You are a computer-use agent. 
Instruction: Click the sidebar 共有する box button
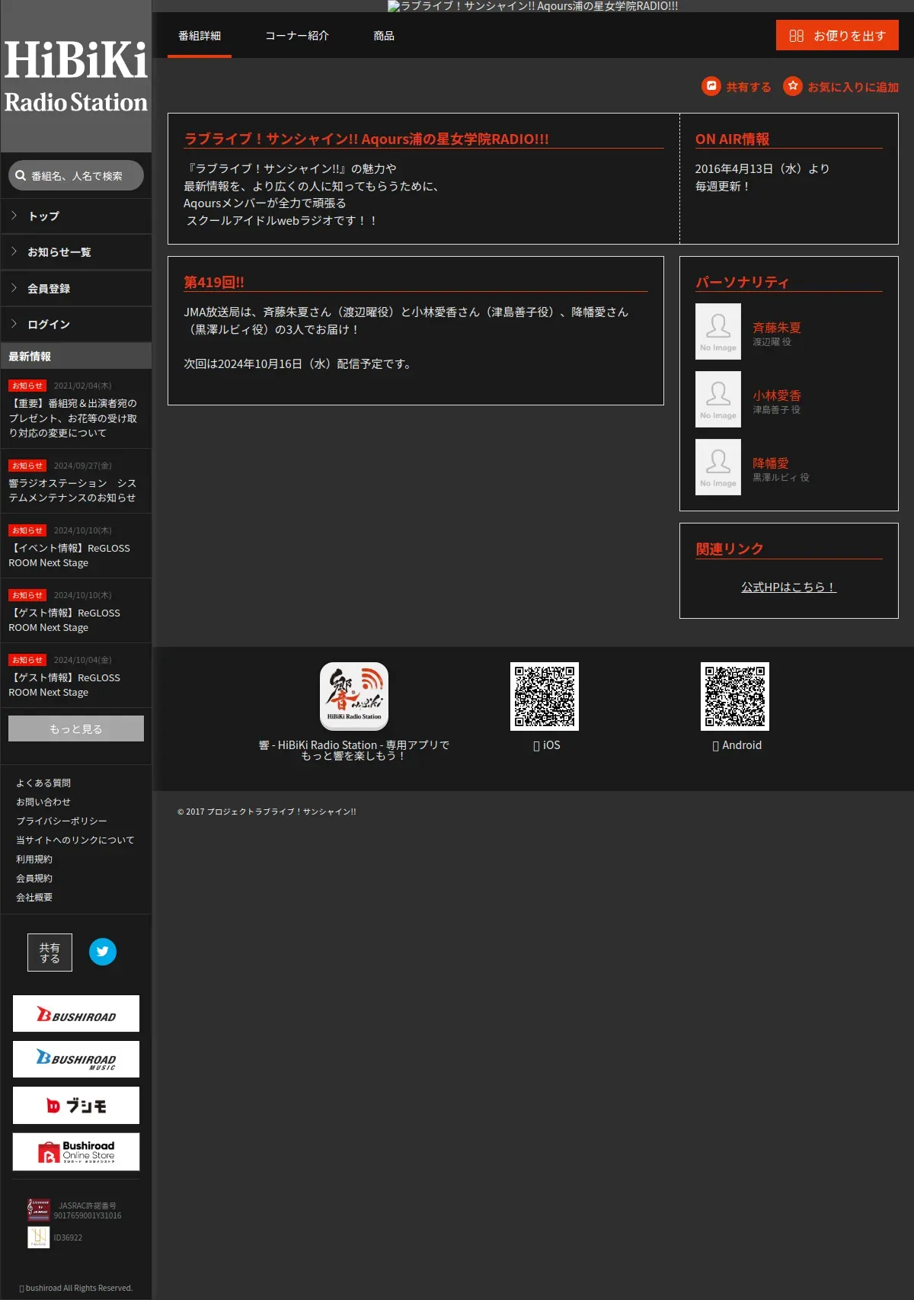pos(50,953)
